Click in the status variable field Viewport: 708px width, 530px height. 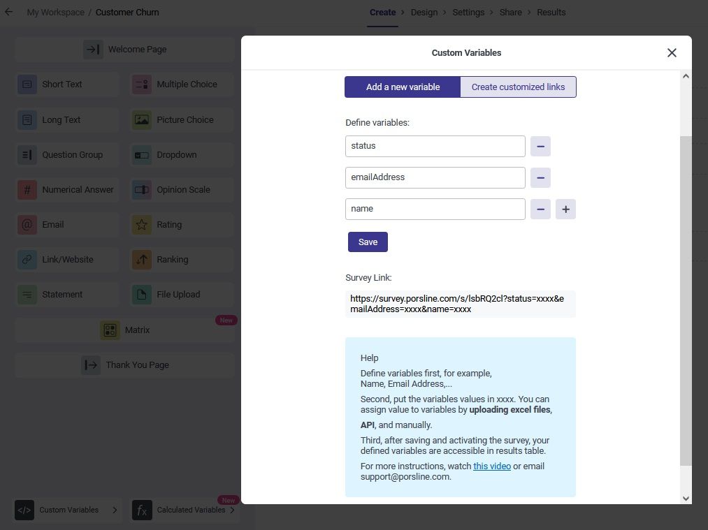(435, 146)
